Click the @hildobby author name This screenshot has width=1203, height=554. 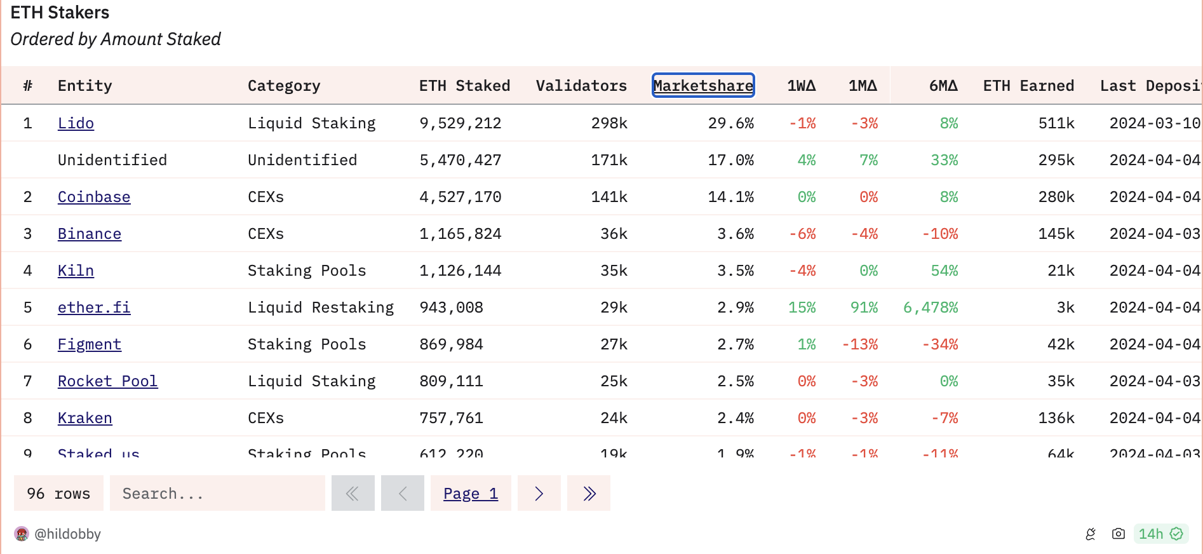click(x=68, y=534)
